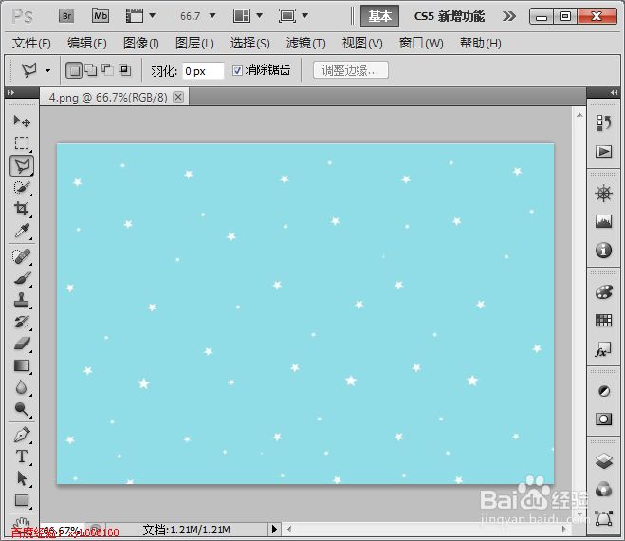This screenshot has height=541, width=625.
Task: Select the Polygonal Lasso tool in toolbox
Action: [x=22, y=165]
